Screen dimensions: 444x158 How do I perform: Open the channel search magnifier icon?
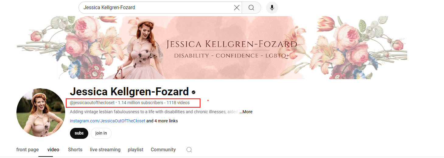click(x=189, y=150)
